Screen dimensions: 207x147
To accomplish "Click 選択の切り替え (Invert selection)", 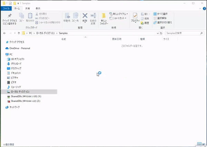I will (x=162, y=22).
